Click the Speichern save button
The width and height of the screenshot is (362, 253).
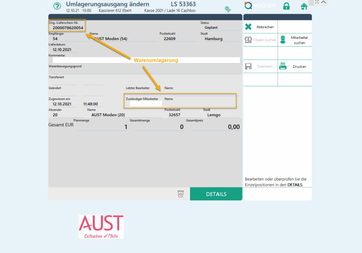(x=261, y=66)
